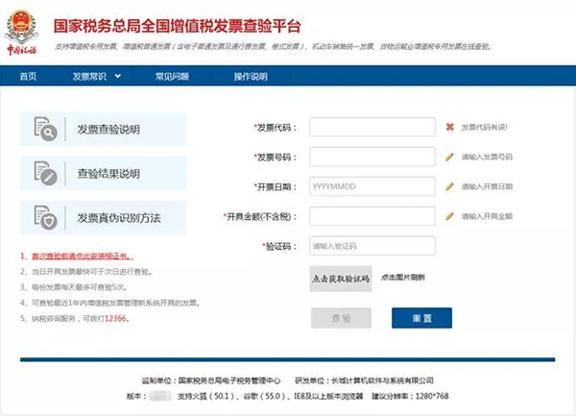Focus the 开具金额(不含税) input field
The height and width of the screenshot is (416, 576).
click(372, 216)
